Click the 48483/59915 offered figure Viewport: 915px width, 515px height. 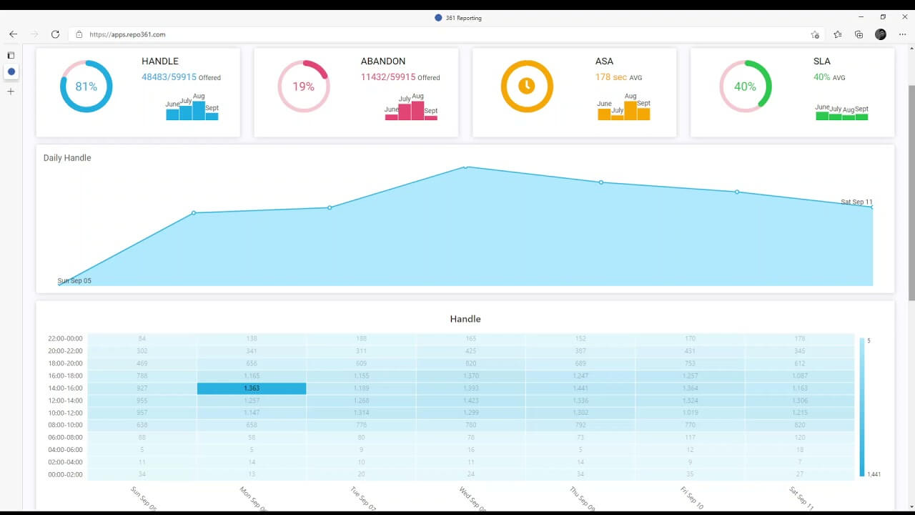(x=169, y=77)
